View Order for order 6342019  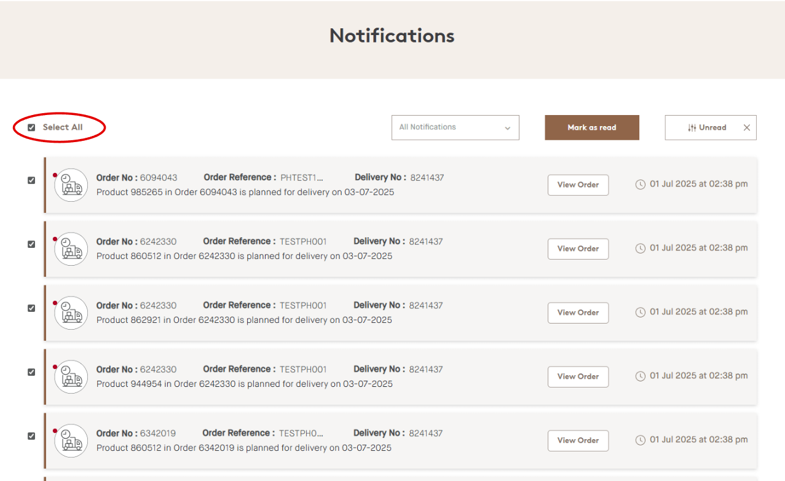pyautogui.click(x=578, y=440)
